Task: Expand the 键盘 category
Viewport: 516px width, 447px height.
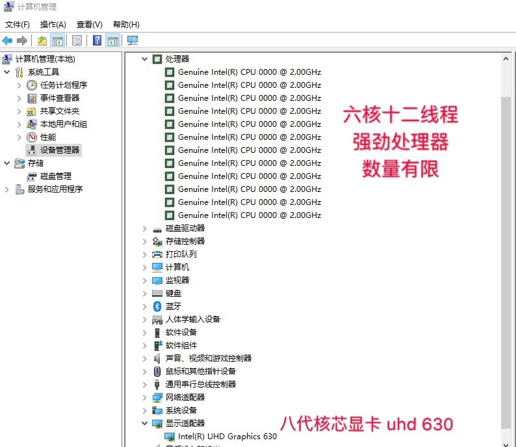Action: (x=144, y=293)
